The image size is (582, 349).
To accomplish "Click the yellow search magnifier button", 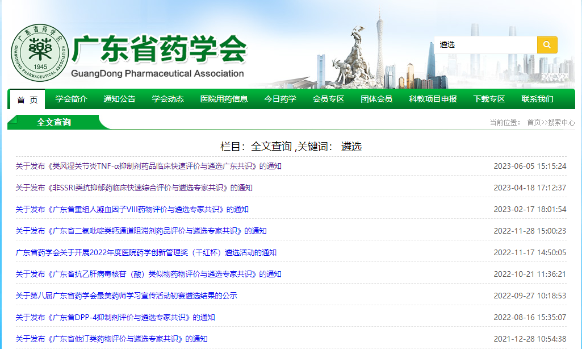I will click(547, 44).
